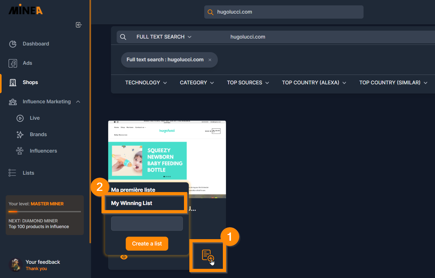Click the Influence Marketing people icon
Viewport: 435px width, 278px height.
13,102
